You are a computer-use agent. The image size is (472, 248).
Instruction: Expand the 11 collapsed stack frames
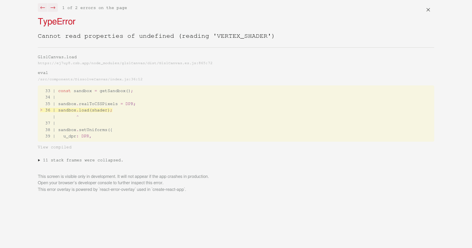coord(81,160)
